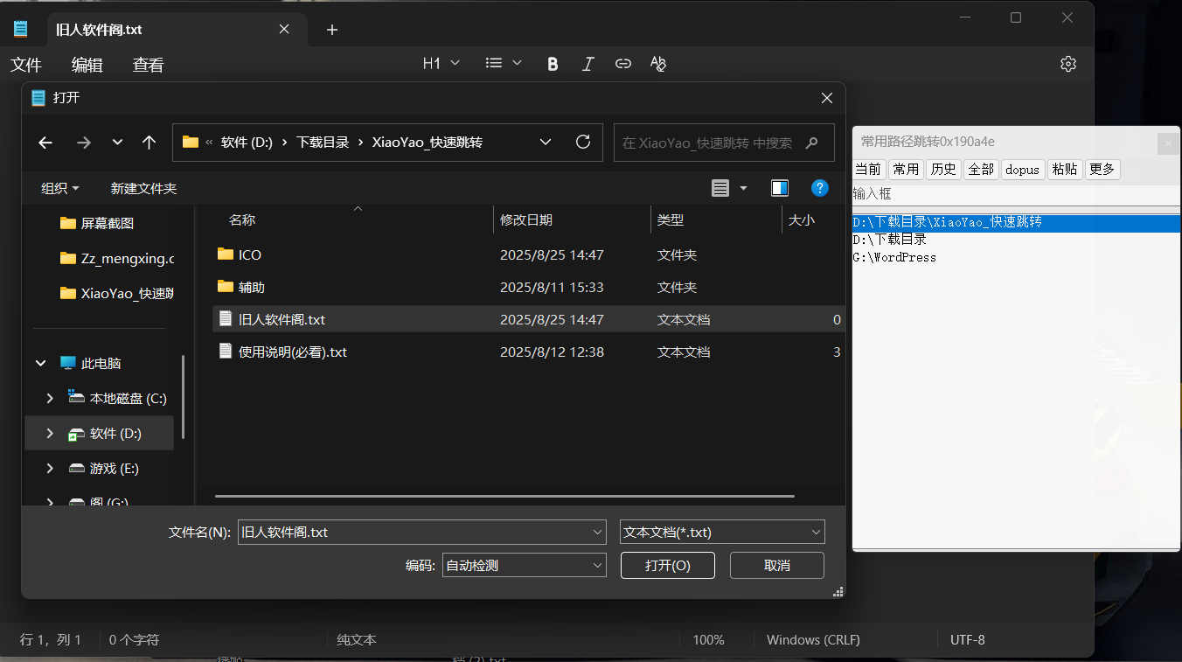Open the 查看 menu in Notepad
Screen dimensions: 1182x662
tap(149, 65)
